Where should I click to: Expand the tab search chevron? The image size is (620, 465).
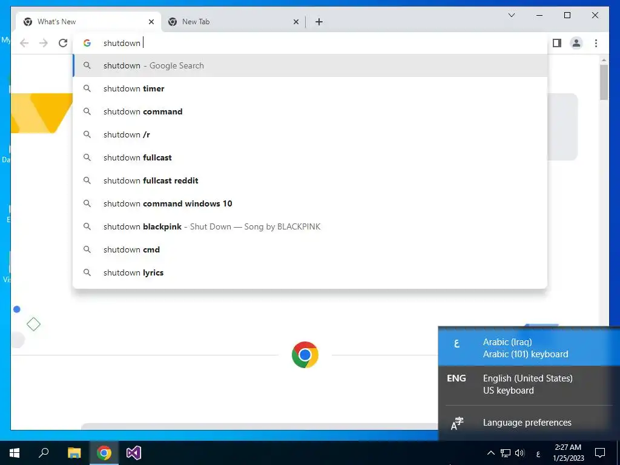click(511, 15)
